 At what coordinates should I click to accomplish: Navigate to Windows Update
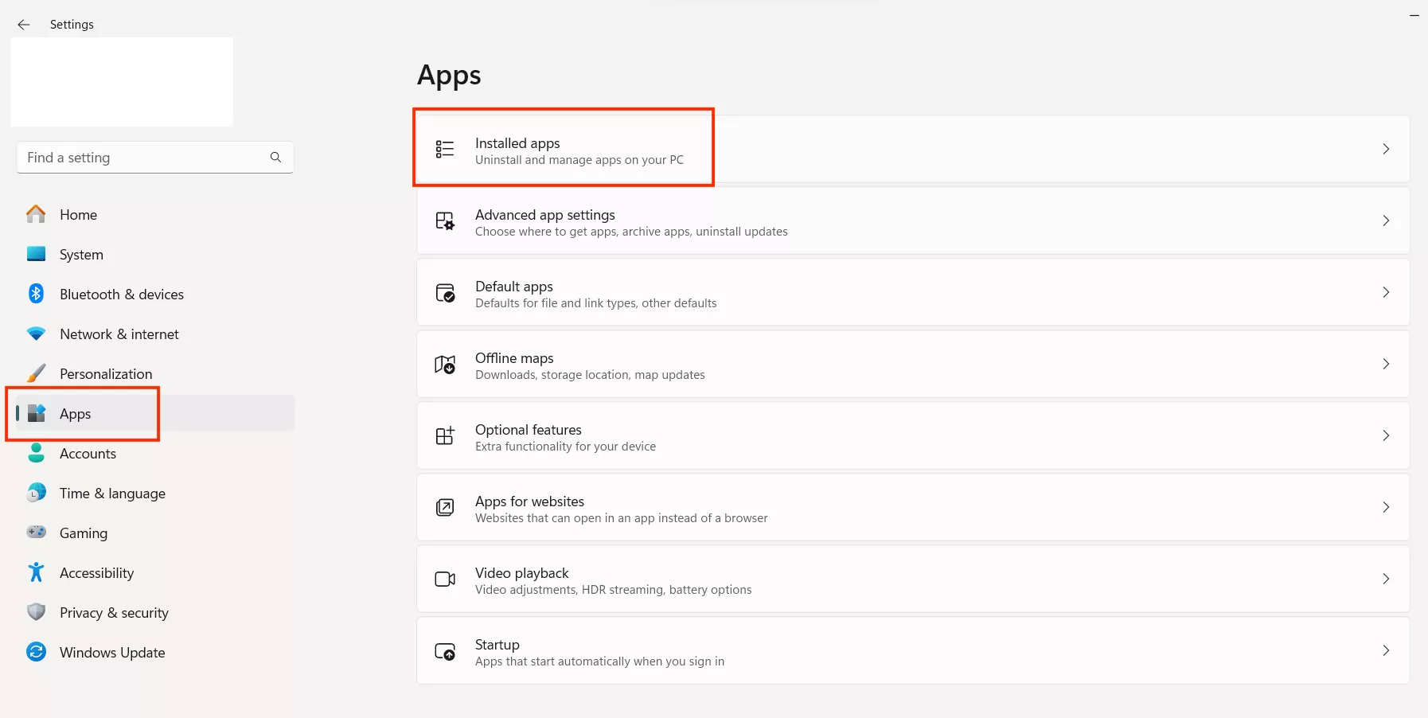tap(112, 653)
